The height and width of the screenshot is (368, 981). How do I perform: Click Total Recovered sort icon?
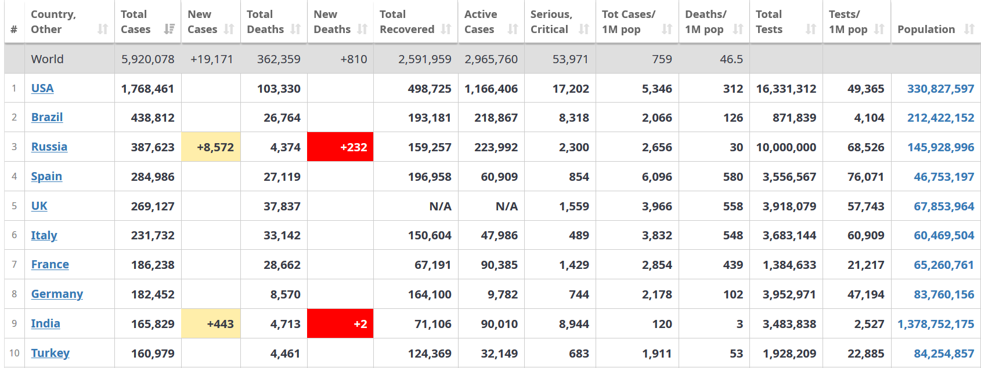(x=446, y=29)
